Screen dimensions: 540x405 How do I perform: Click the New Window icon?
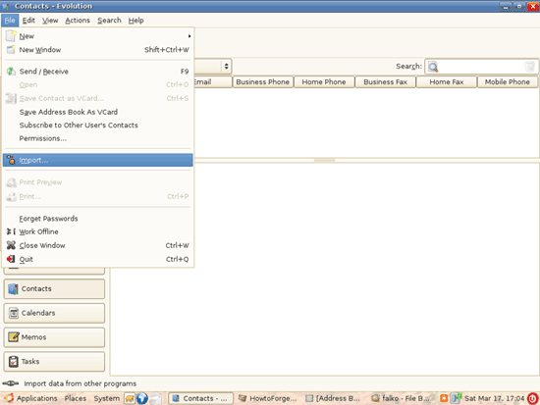[x=11, y=50]
